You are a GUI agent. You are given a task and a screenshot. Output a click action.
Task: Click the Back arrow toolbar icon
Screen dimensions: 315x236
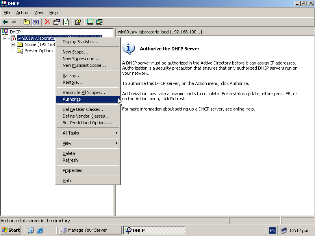pos(5,22)
